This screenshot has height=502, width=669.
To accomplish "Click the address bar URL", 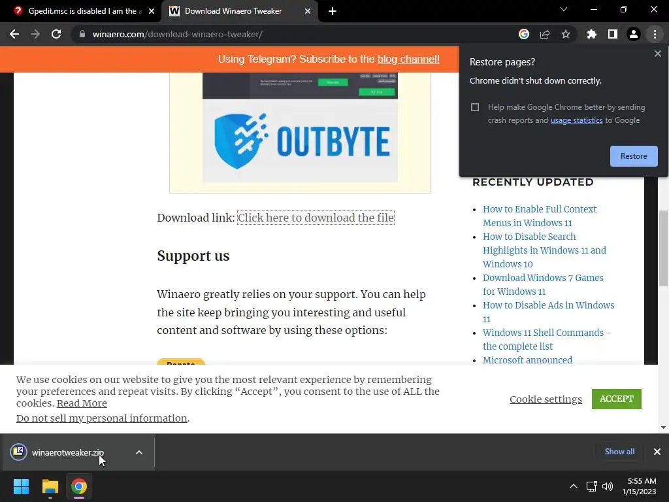I will (178, 34).
